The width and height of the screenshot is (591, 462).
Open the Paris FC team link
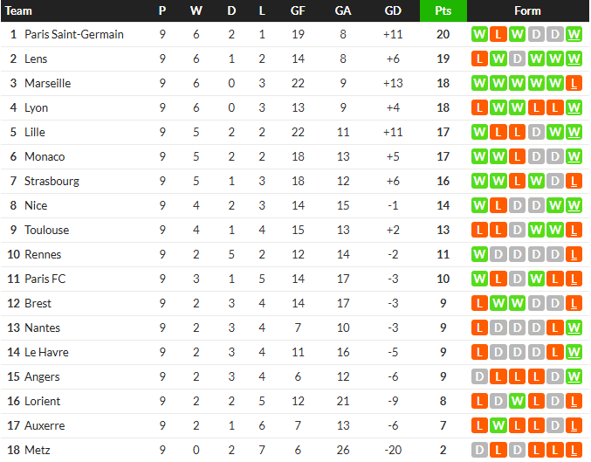coord(45,279)
